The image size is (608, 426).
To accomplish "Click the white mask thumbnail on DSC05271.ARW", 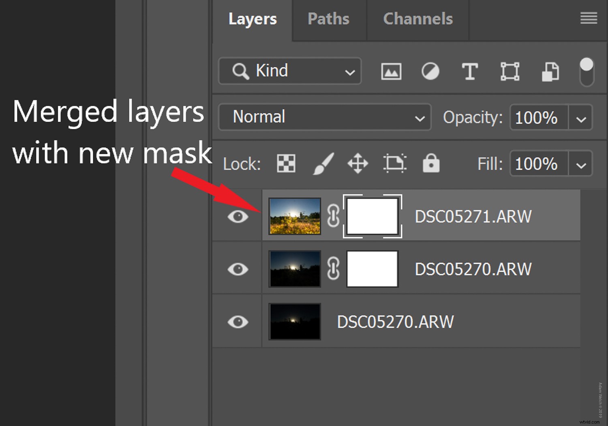I will (x=372, y=216).
